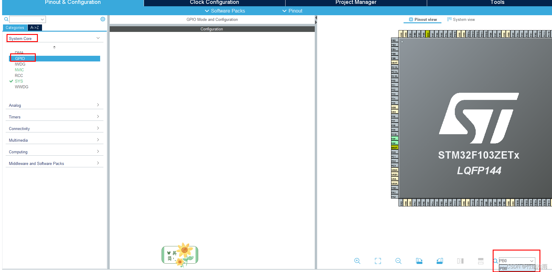Rotate the chip clockwise icon
The height and width of the screenshot is (272, 552).
[419, 261]
